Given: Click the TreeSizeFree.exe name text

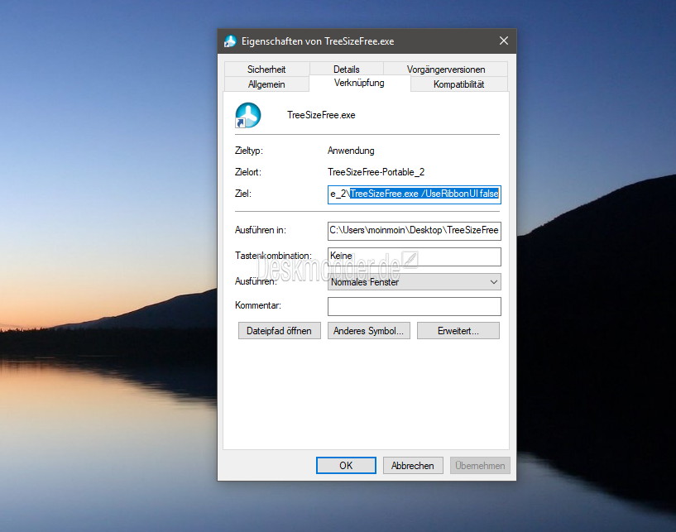Looking at the screenshot, I should [x=321, y=115].
